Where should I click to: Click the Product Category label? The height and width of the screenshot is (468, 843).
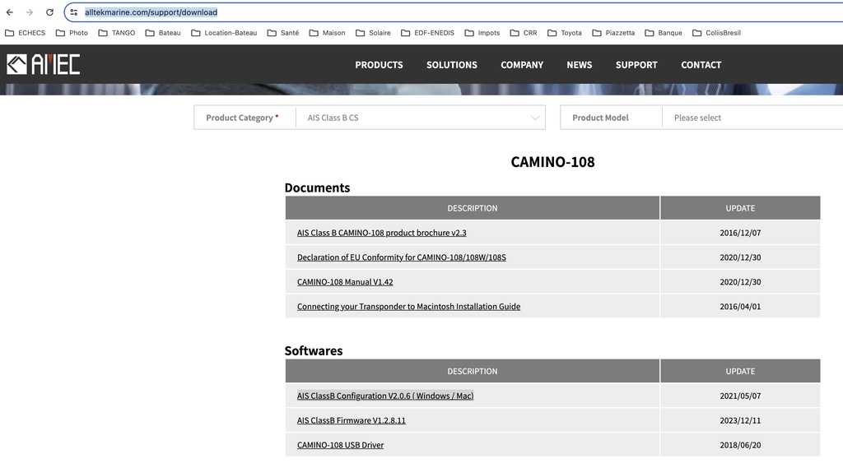click(x=242, y=118)
